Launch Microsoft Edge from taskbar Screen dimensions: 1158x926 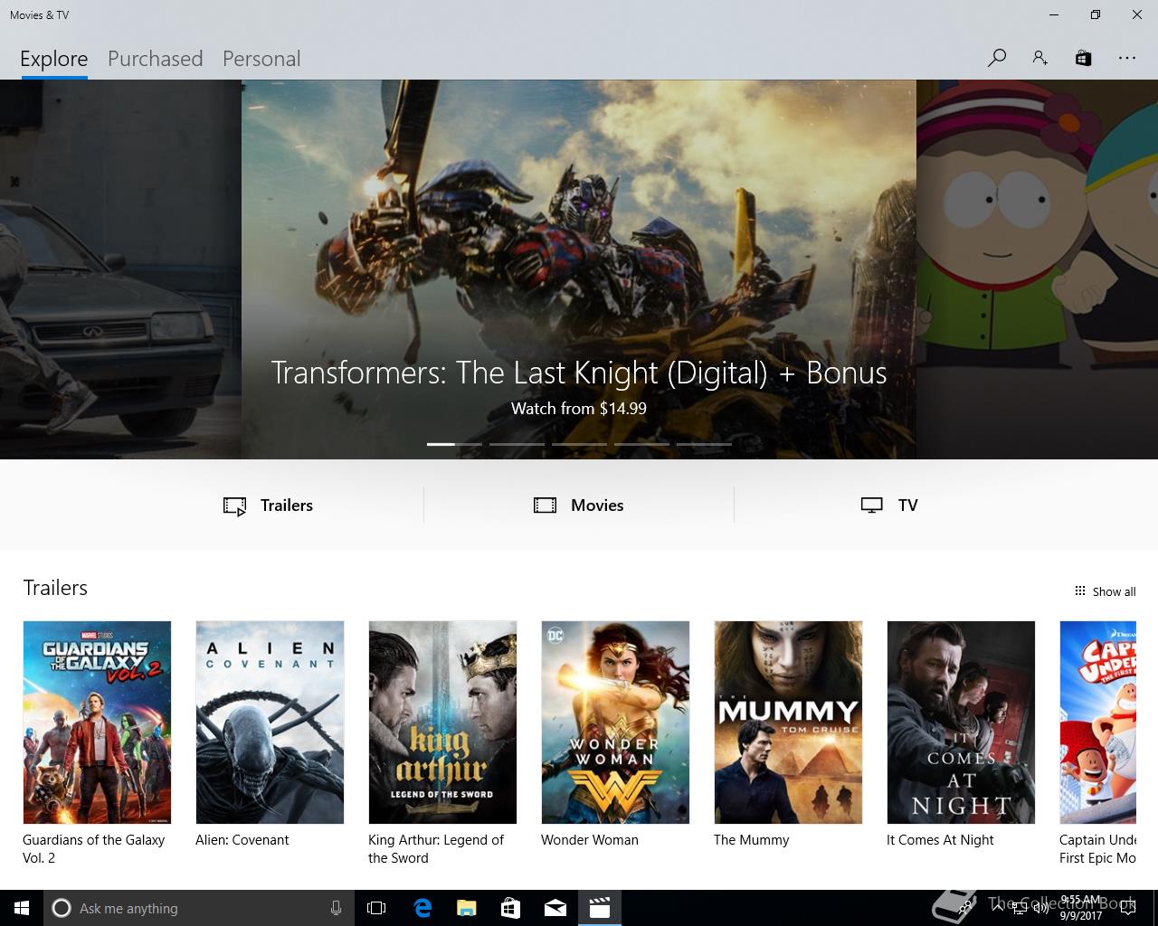pyautogui.click(x=422, y=908)
